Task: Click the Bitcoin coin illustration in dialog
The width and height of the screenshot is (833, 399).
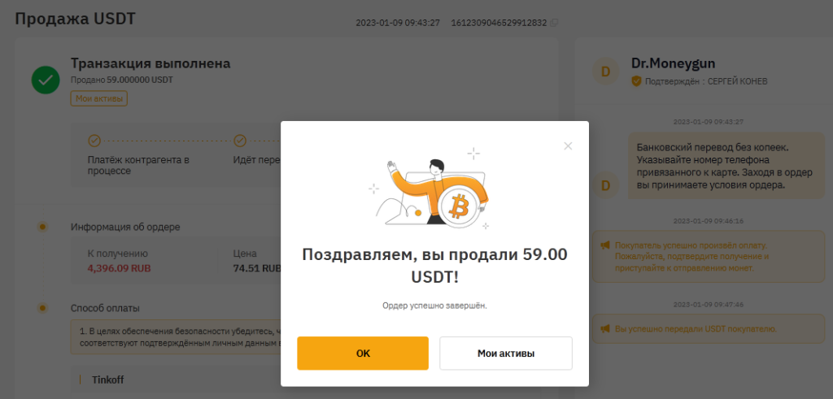Action: click(x=458, y=206)
